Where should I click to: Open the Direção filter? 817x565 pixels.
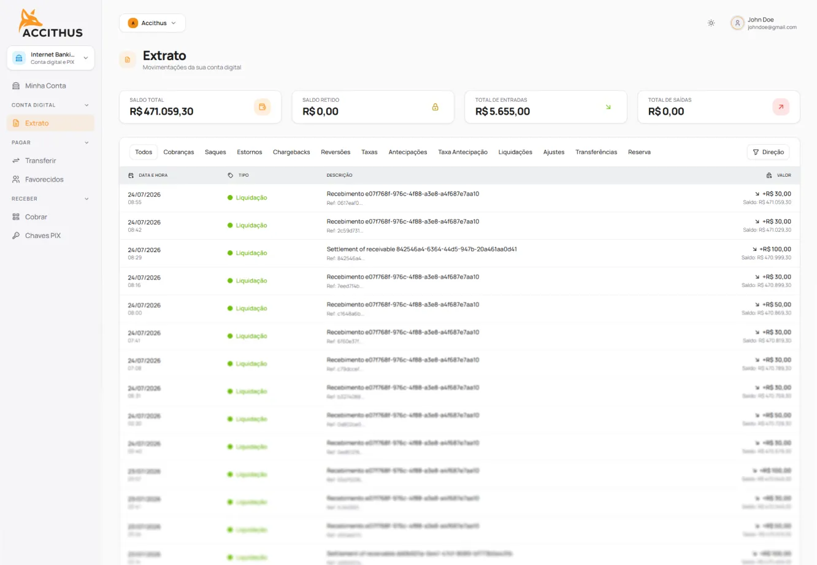[768, 152]
